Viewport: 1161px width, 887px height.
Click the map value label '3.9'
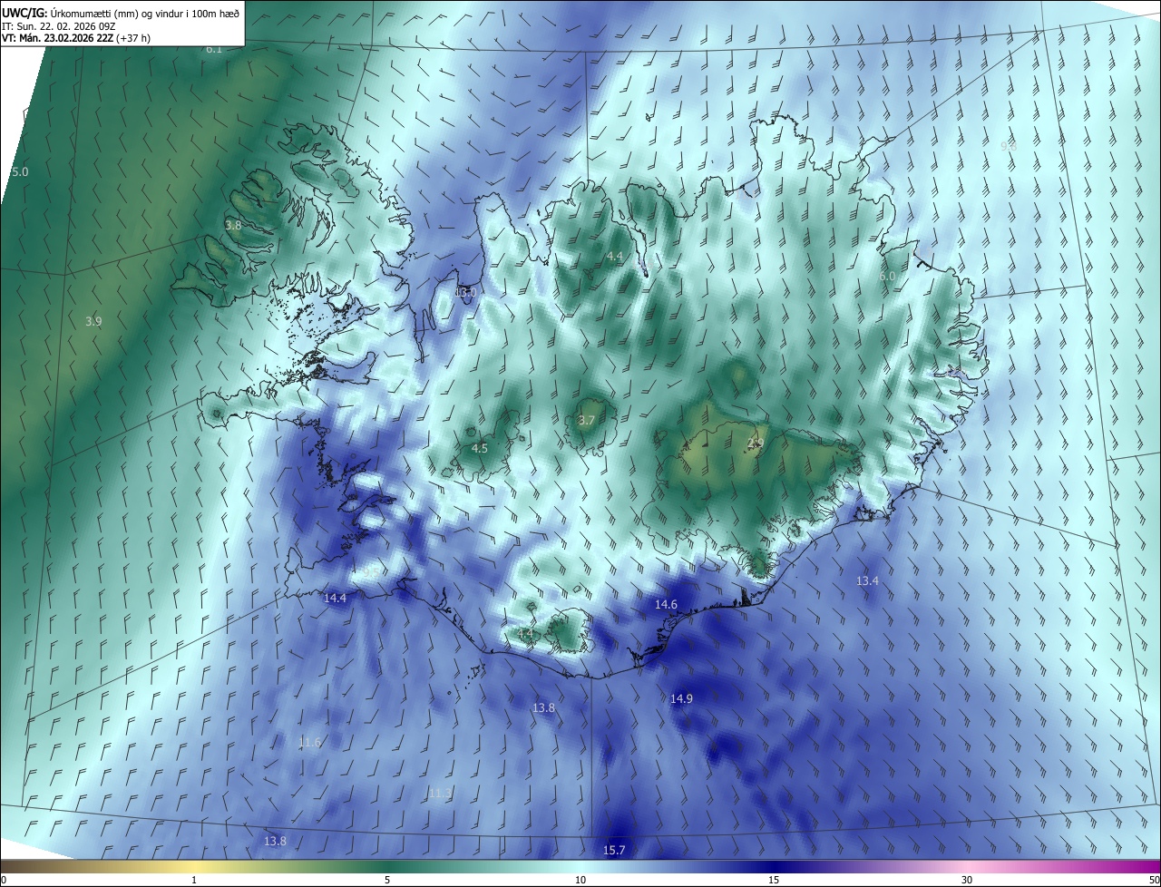[93, 321]
